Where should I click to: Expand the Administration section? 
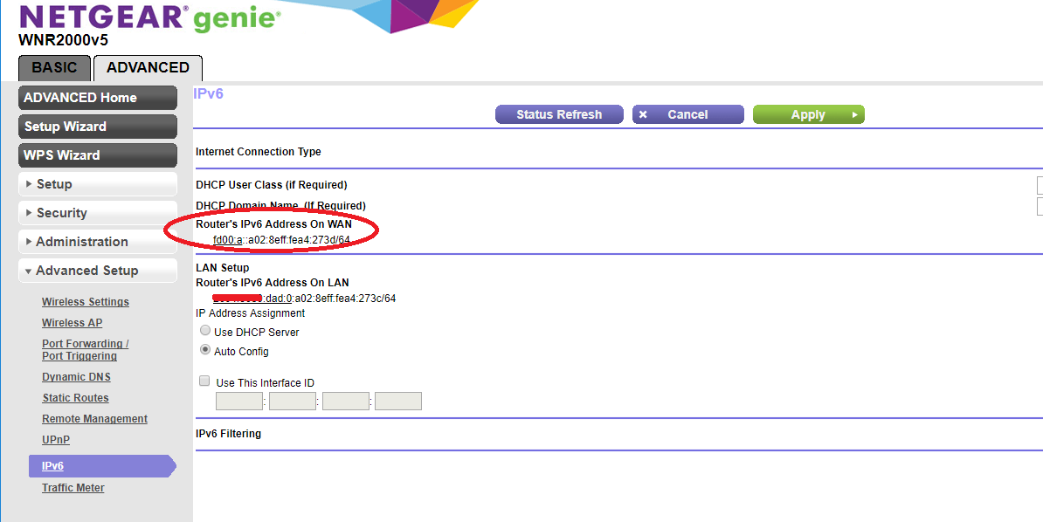pyautogui.click(x=97, y=241)
